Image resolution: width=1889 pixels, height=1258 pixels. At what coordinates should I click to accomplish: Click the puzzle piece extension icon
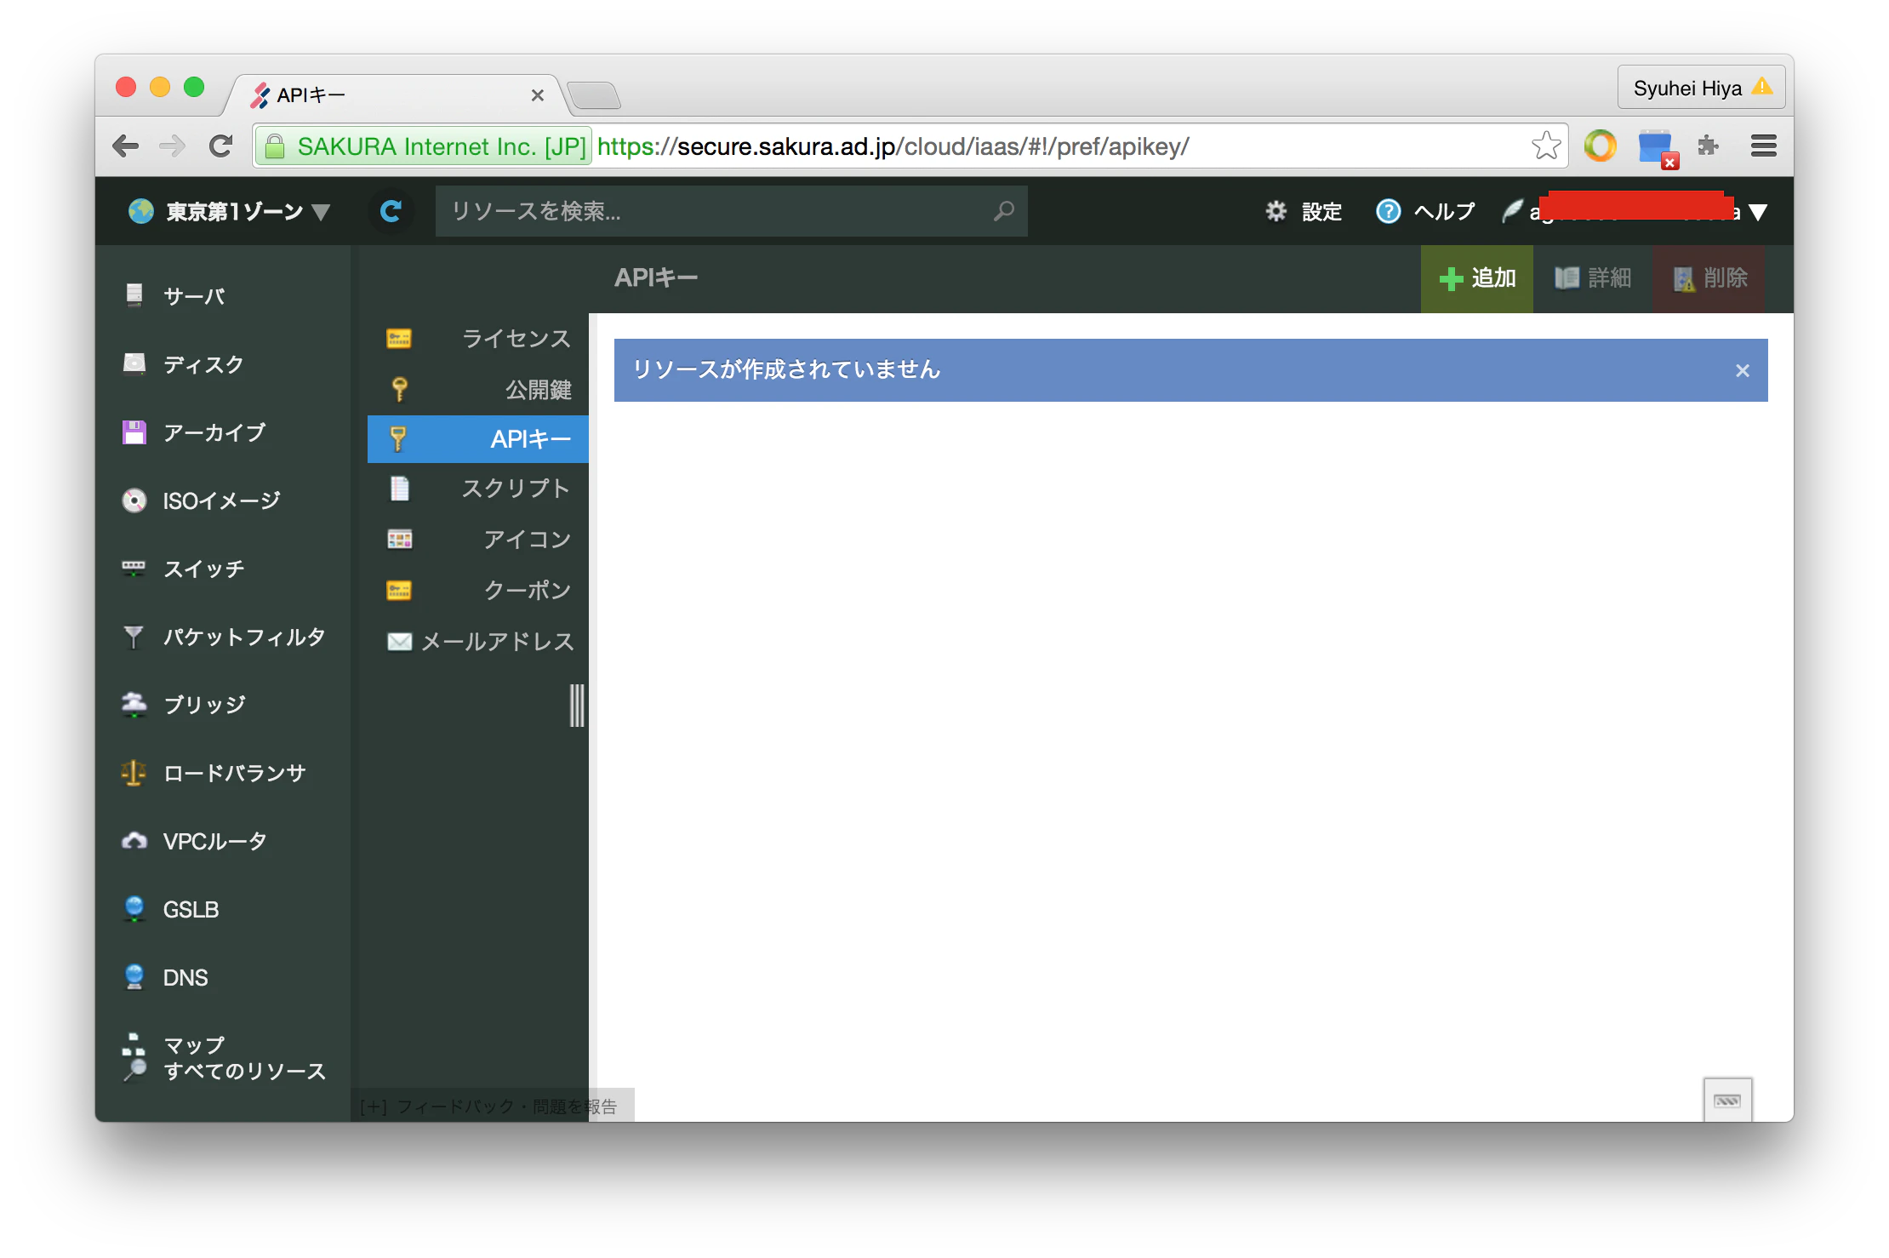[1708, 146]
